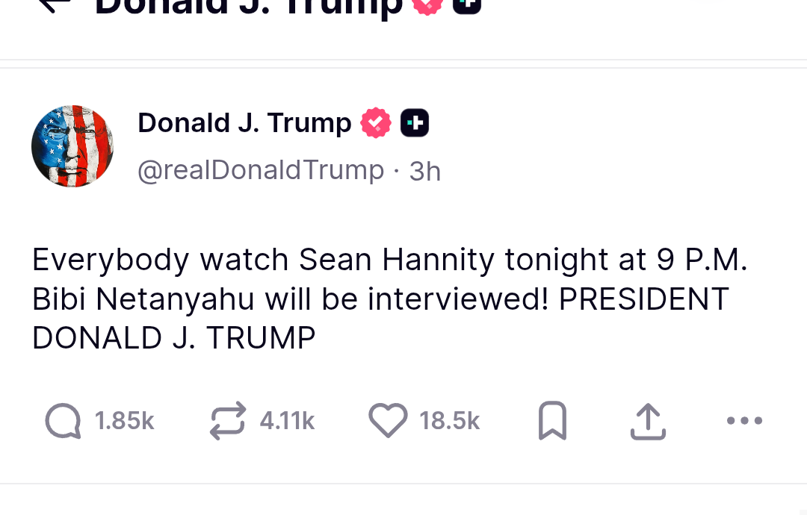This screenshot has width=807, height=515.
Task: Share the post via upload arrow icon
Action: (648, 421)
